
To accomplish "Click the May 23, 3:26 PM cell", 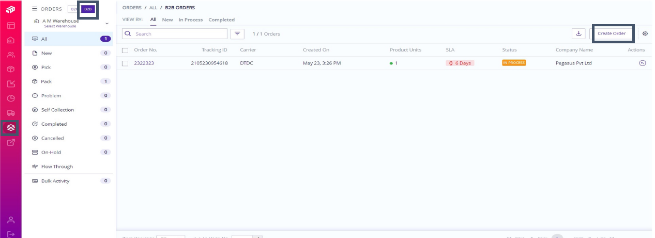I will click(322, 63).
